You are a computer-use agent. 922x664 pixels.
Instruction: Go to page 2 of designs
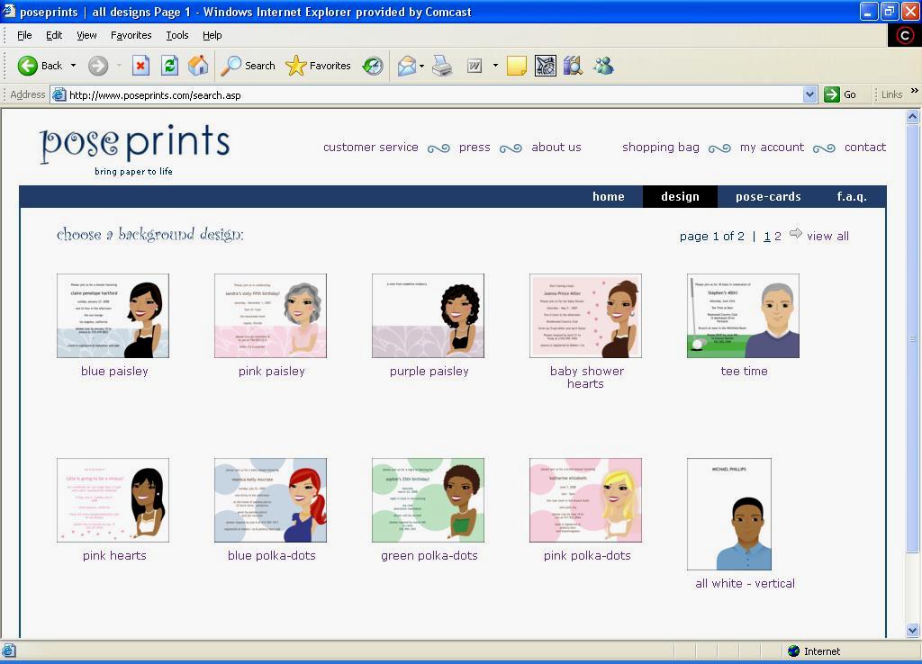point(777,237)
